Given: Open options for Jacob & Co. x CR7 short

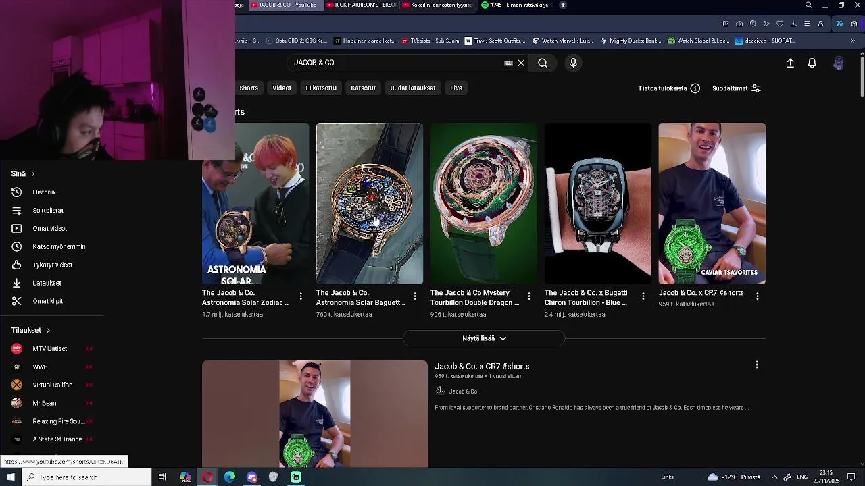Looking at the screenshot, I should (x=758, y=296).
